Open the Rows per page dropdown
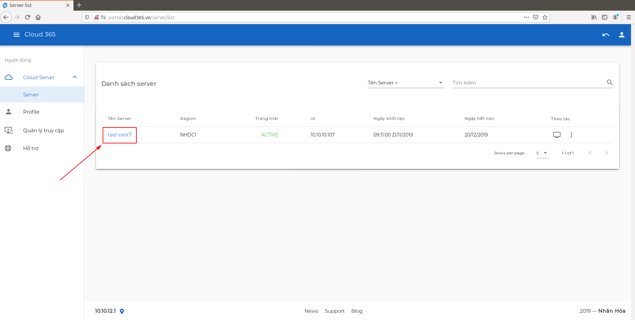Viewport: 635px width, 320px height. tap(542, 153)
